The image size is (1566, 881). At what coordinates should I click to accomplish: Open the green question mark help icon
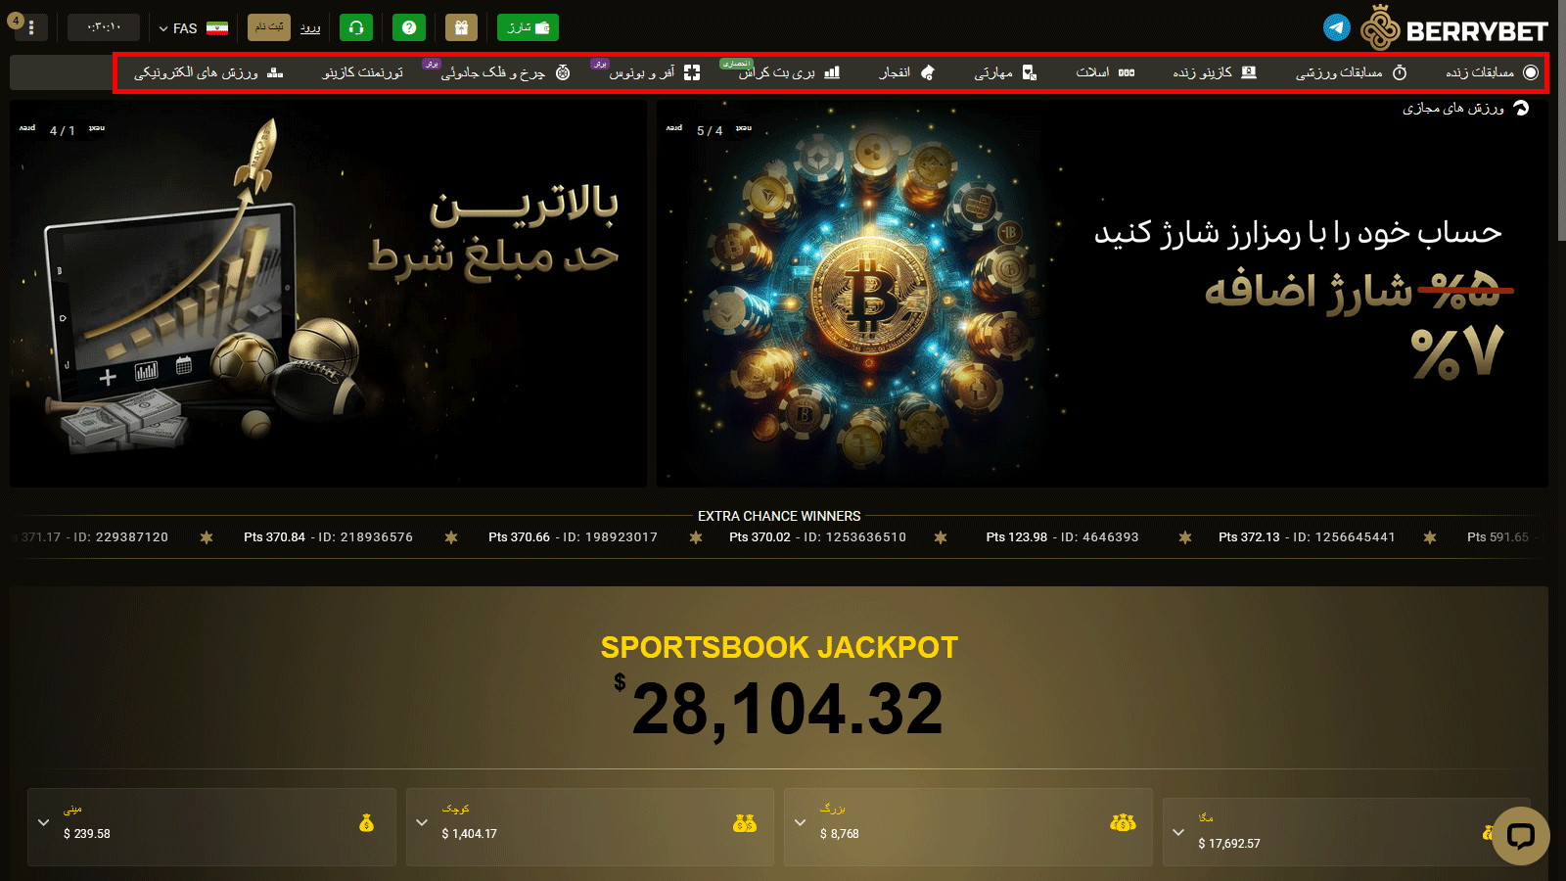pyautogui.click(x=409, y=27)
